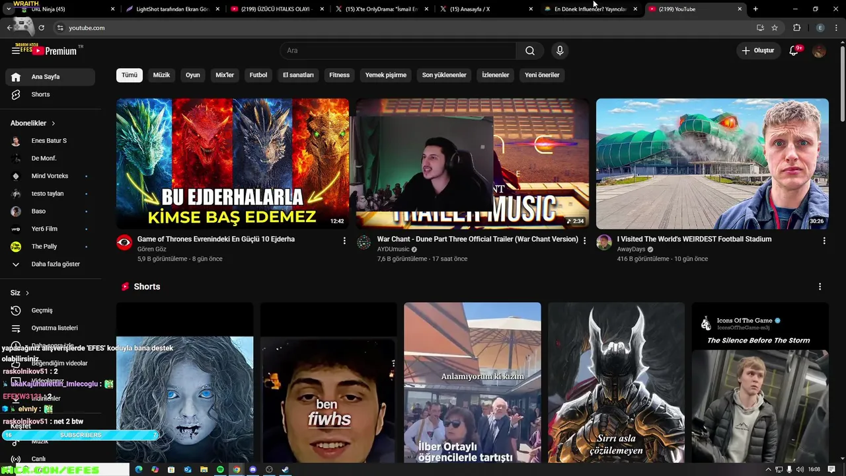The image size is (846, 476).
Task: Bookmark this page with star icon
Action: pyautogui.click(x=775, y=28)
